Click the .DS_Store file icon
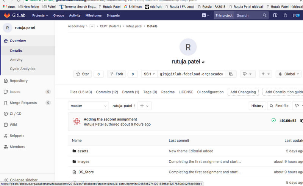Image resolution: width=303 pixels, height=186 pixels. pos(74,172)
